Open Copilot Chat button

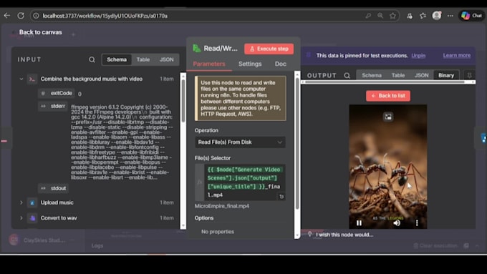point(471,16)
